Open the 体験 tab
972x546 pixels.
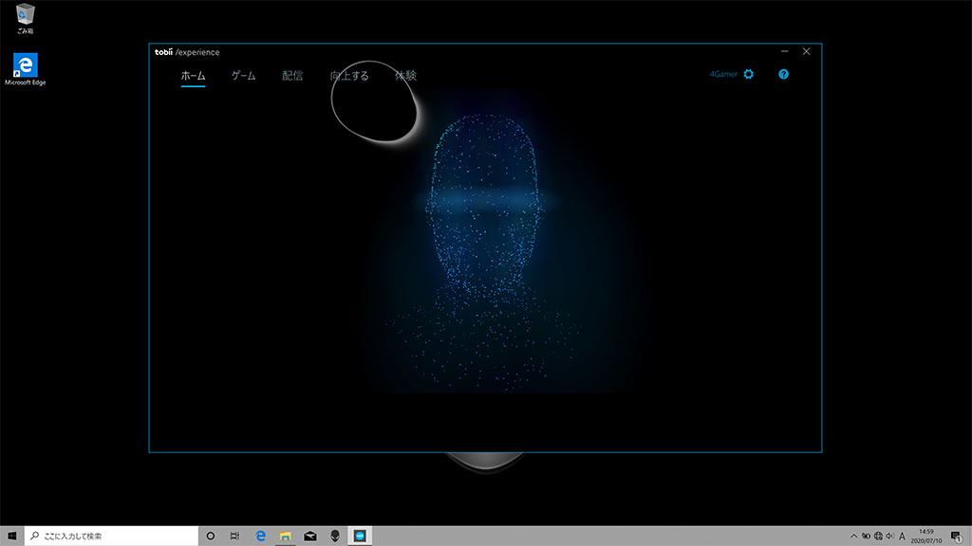point(405,76)
